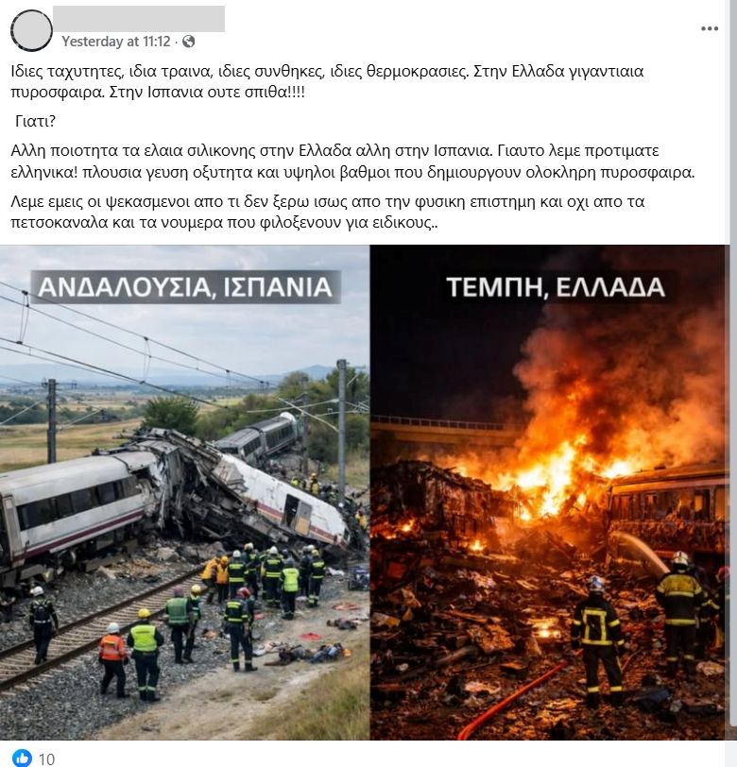View who reacted via the 10 count
This screenshot has height=767, width=737.
pyautogui.click(x=46, y=759)
